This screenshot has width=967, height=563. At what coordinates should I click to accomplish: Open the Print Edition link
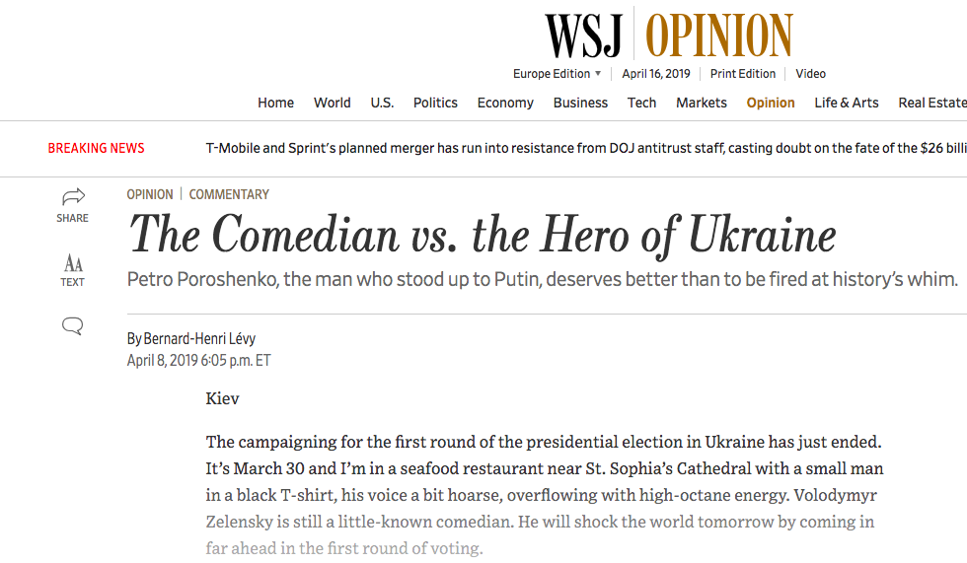[x=742, y=74]
